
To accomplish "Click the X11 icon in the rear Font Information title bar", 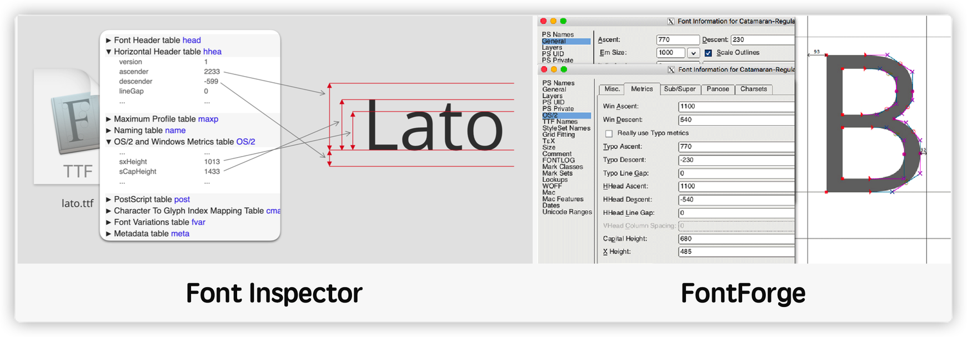I will (671, 21).
